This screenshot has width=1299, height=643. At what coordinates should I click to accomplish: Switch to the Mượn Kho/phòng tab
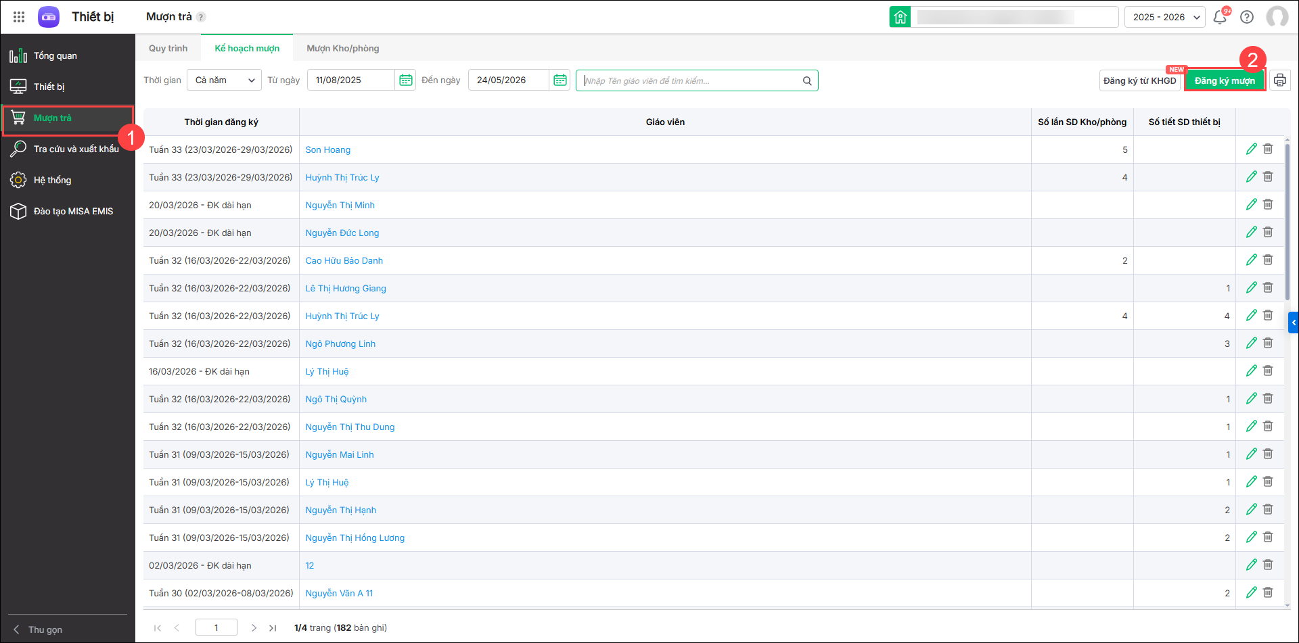[342, 49]
